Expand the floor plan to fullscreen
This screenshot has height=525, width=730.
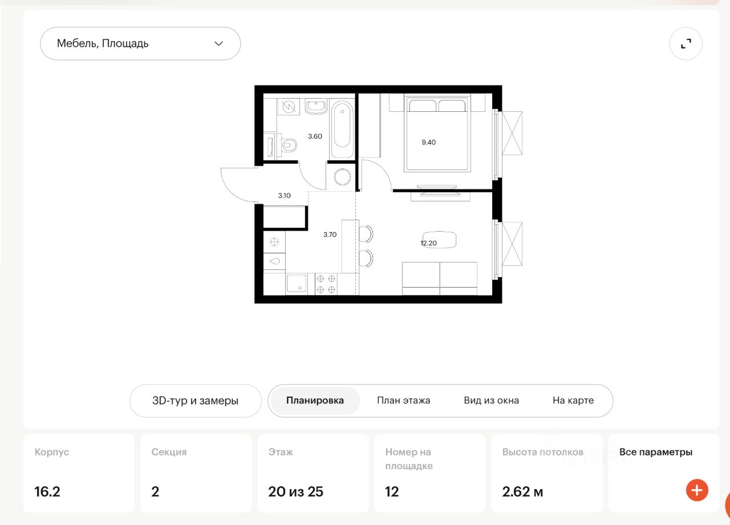686,44
